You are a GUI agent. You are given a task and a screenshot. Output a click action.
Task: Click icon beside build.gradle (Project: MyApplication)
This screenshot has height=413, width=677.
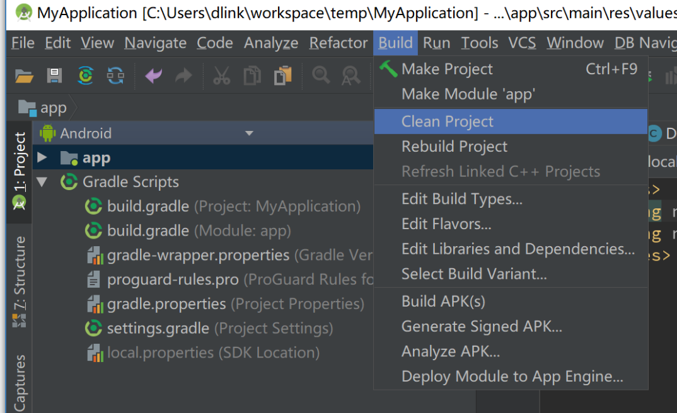click(93, 206)
